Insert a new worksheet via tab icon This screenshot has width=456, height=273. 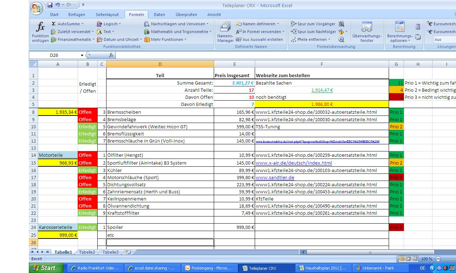(x=128, y=252)
